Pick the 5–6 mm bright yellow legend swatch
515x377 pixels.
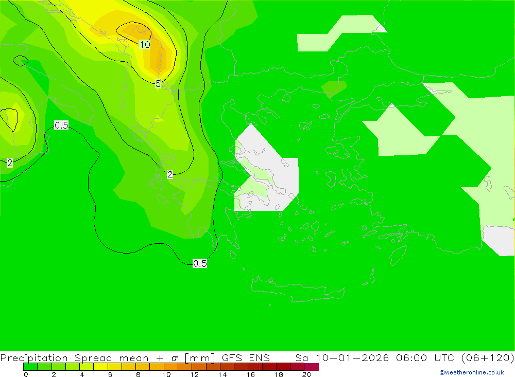point(100,367)
